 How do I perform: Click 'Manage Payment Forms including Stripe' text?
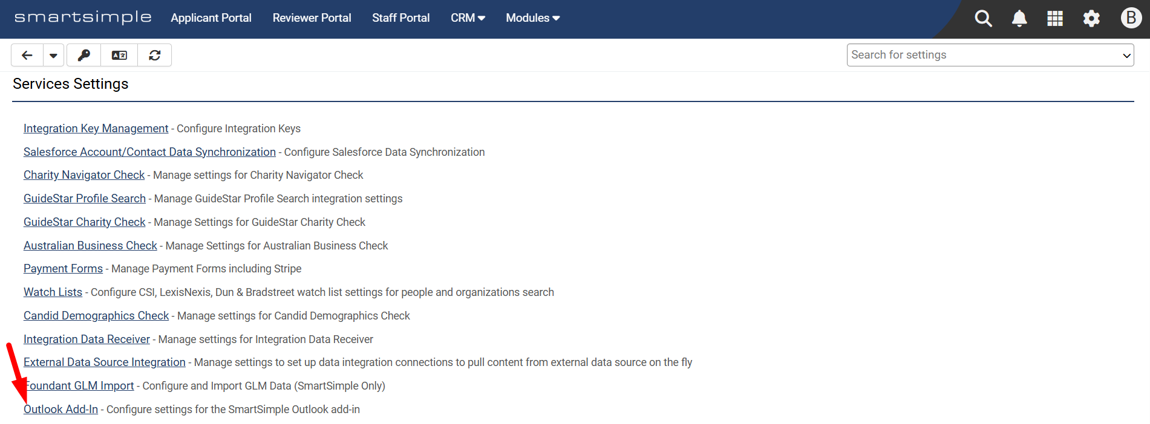click(x=206, y=269)
